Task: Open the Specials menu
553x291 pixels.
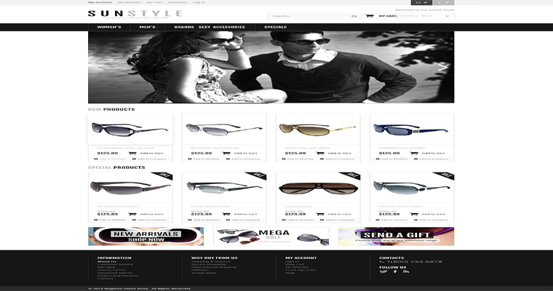Action: pyautogui.click(x=275, y=27)
